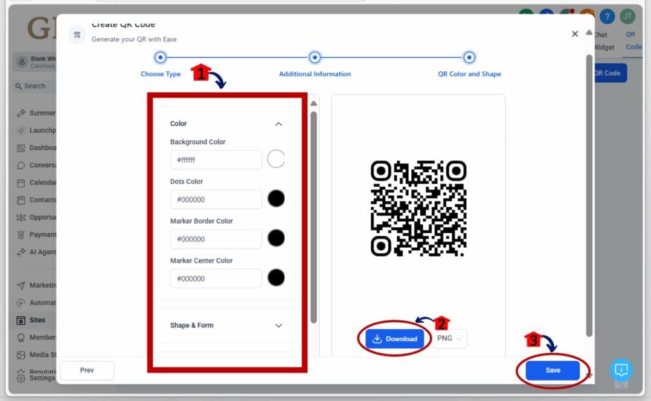Click the Choose Type step circle
This screenshot has width=651, height=401.
click(x=160, y=57)
